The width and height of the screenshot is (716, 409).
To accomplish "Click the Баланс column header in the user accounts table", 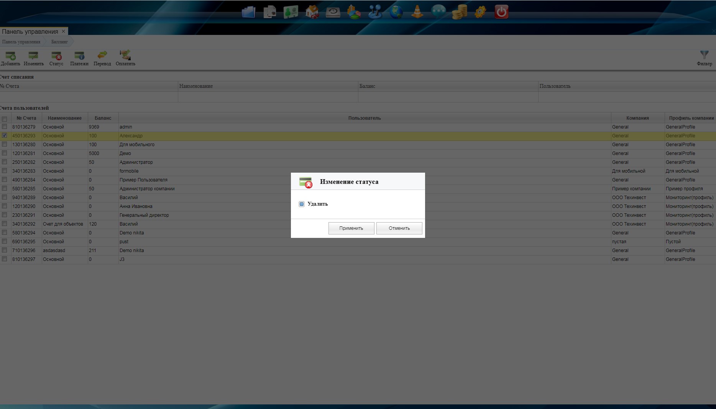I will click(103, 118).
